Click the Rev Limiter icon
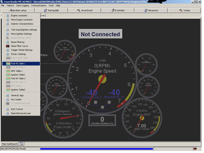Image resolution: width=204 pixels, height=153 pixels. (x=8, y=99)
